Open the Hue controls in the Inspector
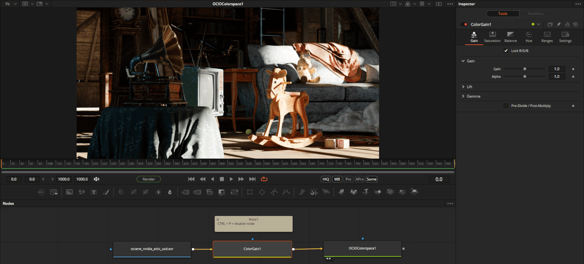Screen dimensions: 584x264 point(529,37)
